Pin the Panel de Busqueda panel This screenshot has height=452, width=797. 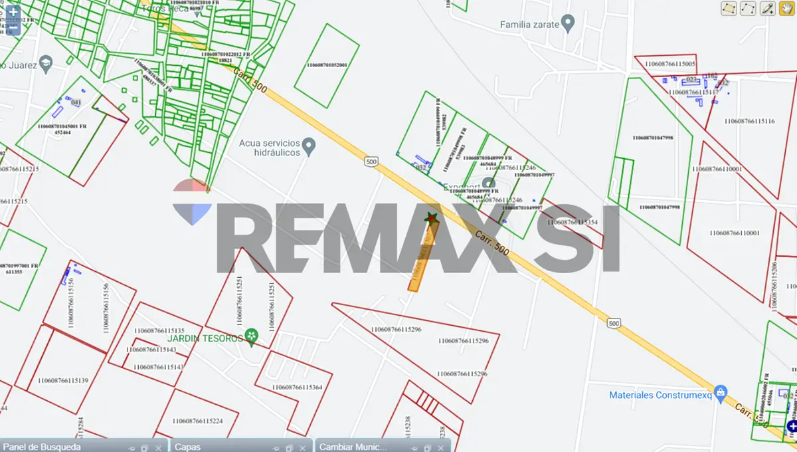coord(133,447)
